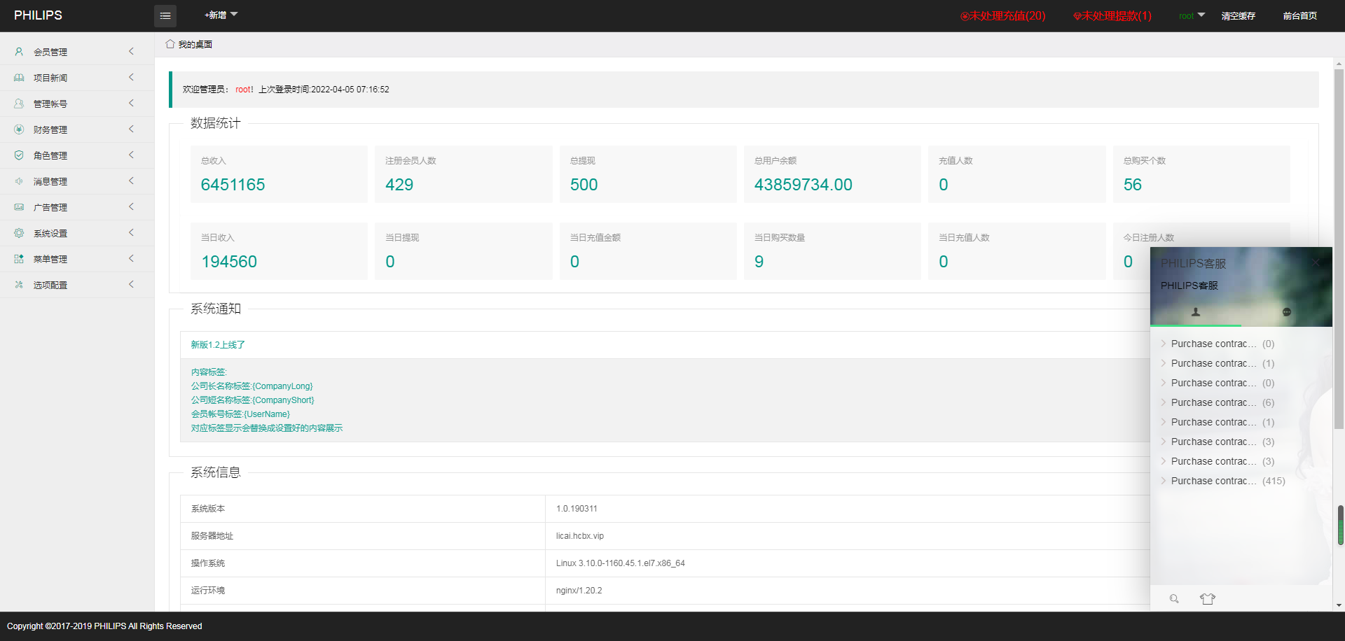
Task: Expand Purchase contract group with 6 members
Action: point(1218,402)
